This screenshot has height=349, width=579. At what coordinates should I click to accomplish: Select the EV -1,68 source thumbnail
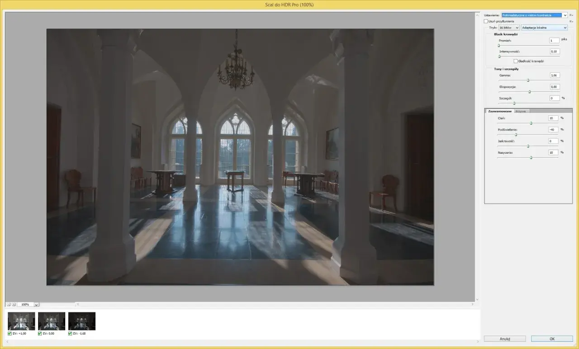(x=82, y=321)
